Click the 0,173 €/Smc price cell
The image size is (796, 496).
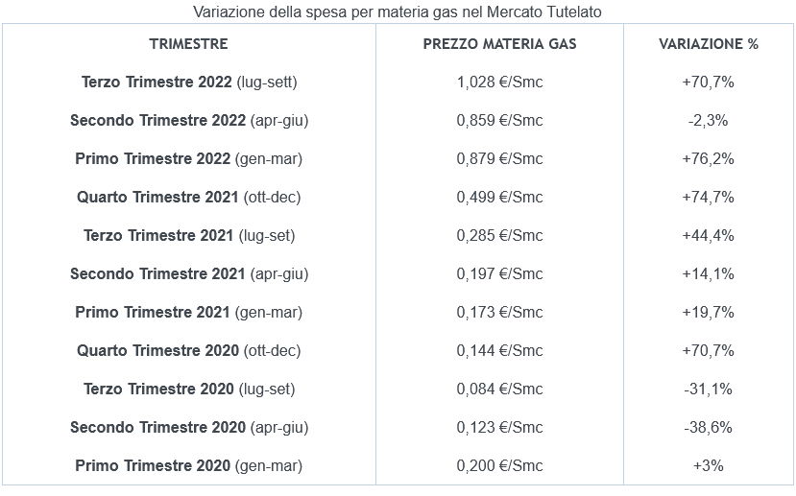click(499, 313)
